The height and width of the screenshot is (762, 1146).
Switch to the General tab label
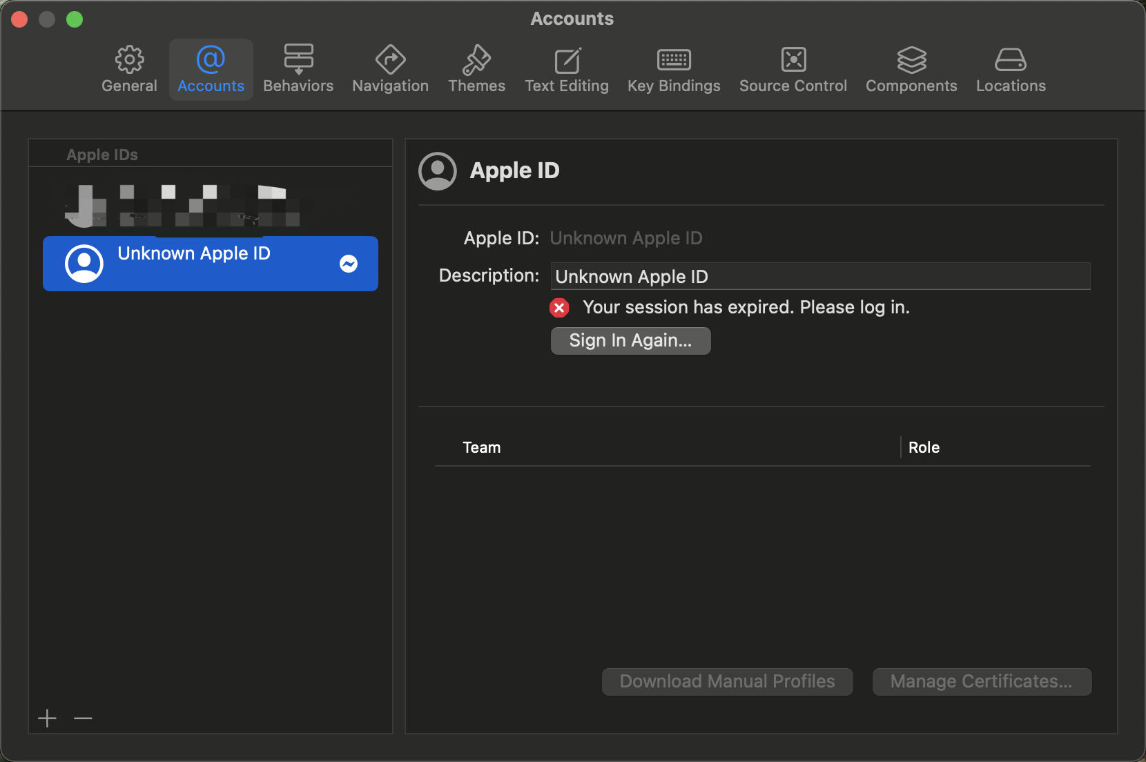[129, 86]
